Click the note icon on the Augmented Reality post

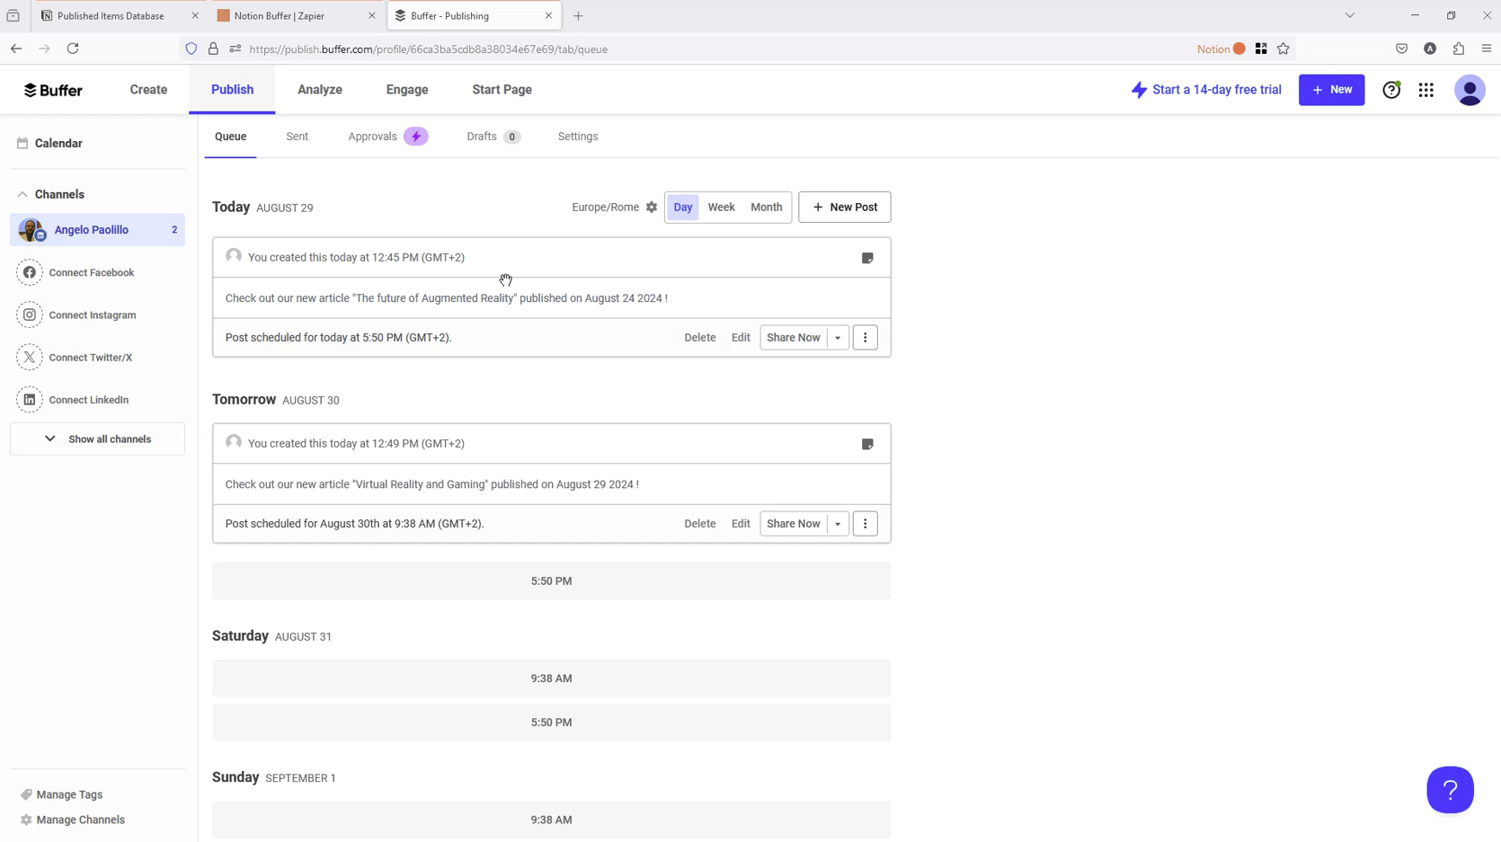point(867,259)
